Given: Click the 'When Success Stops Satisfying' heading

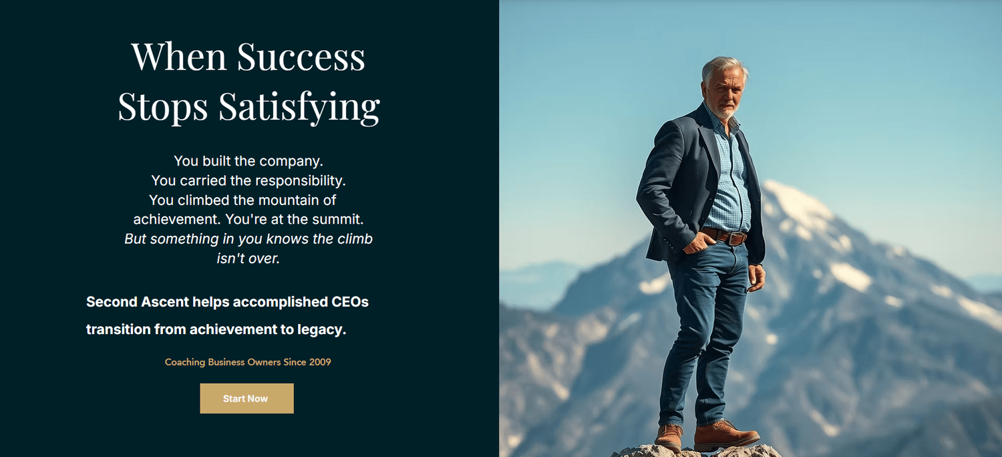Looking at the screenshot, I should click(248, 82).
